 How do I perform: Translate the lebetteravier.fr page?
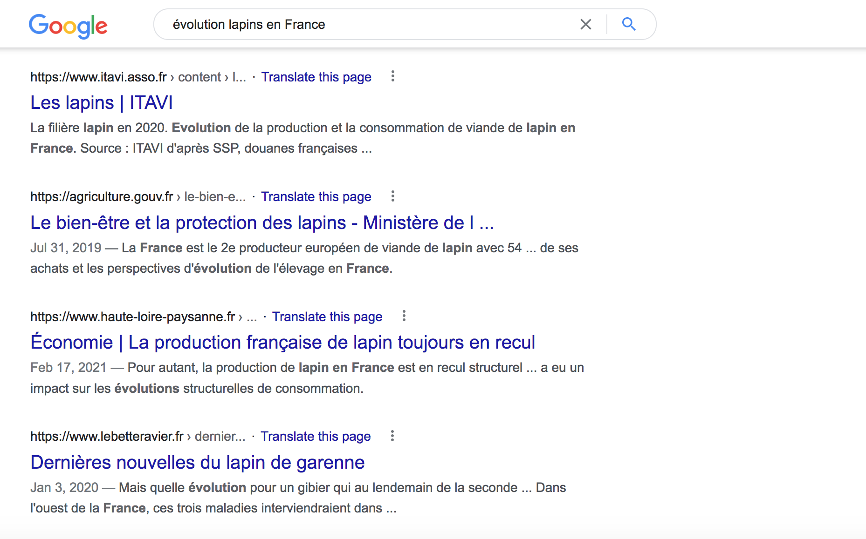[x=316, y=437]
